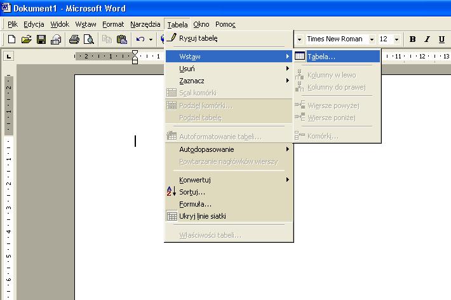Open a file with the Open folder icon
451x300 pixels.
point(27,39)
